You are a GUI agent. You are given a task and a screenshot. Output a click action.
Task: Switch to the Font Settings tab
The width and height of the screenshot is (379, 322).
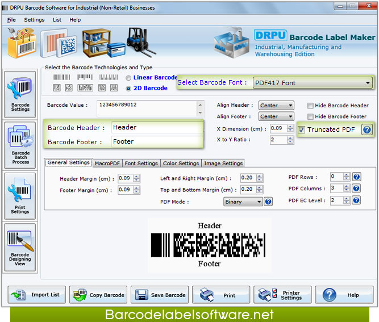[141, 164]
